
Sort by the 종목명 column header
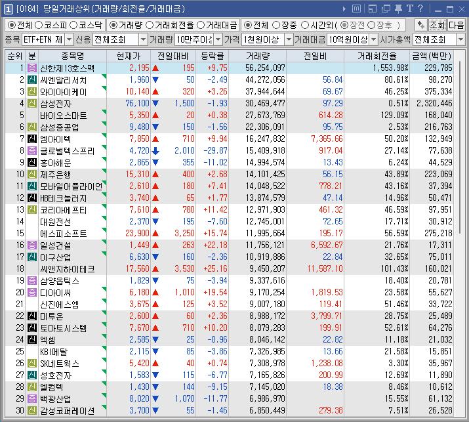pos(72,56)
